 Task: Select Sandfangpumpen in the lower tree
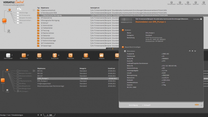click(25, 88)
